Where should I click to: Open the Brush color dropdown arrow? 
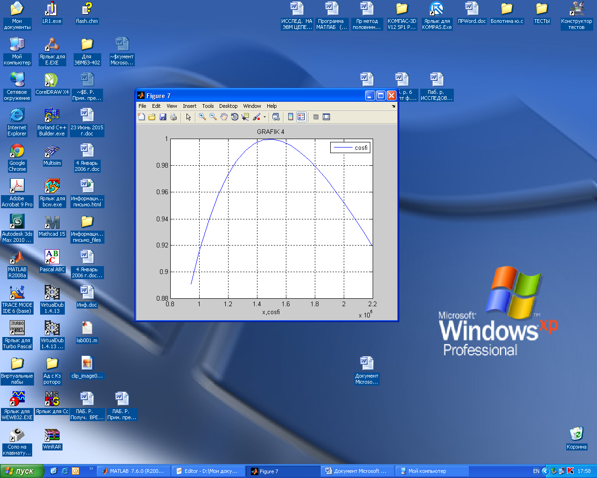click(x=264, y=117)
